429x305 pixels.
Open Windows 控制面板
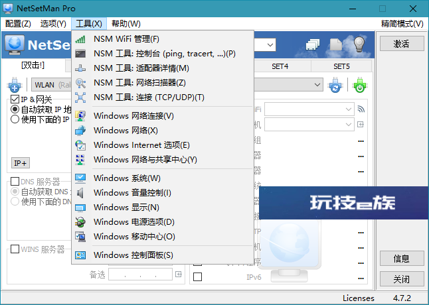coord(163,255)
